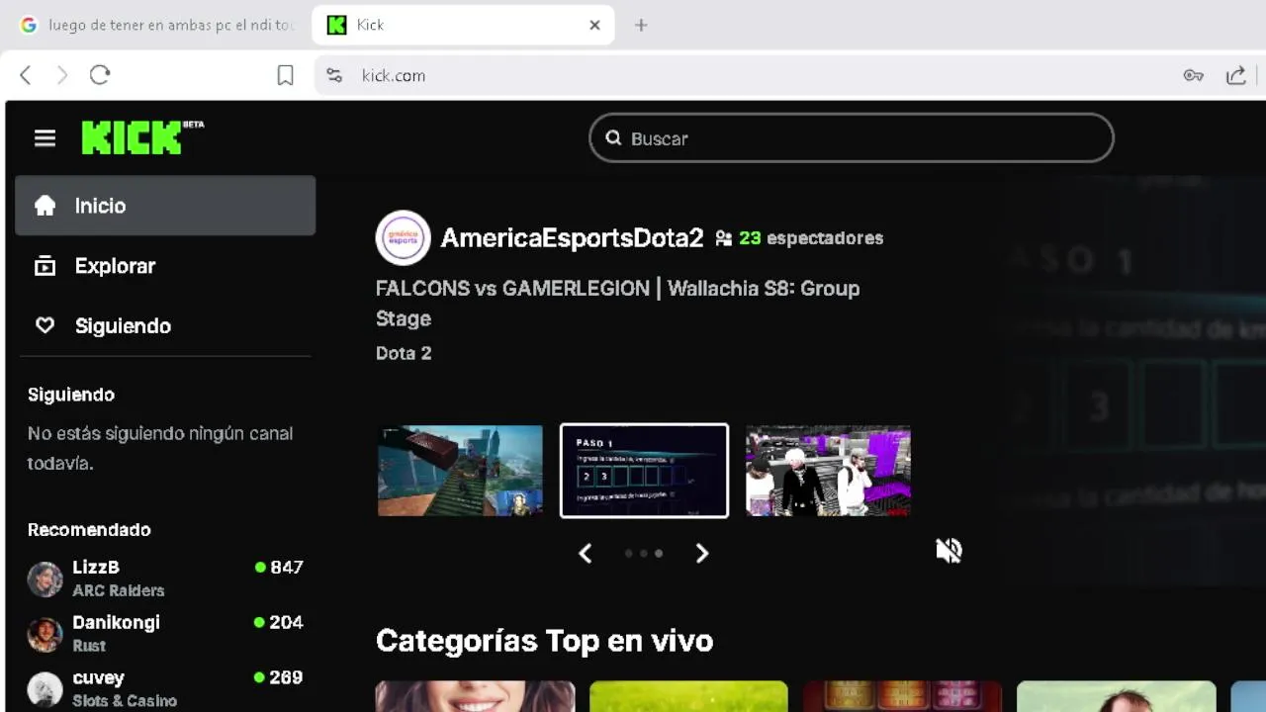
Task: Click the Inicio home icon
Action: pyautogui.click(x=45, y=206)
